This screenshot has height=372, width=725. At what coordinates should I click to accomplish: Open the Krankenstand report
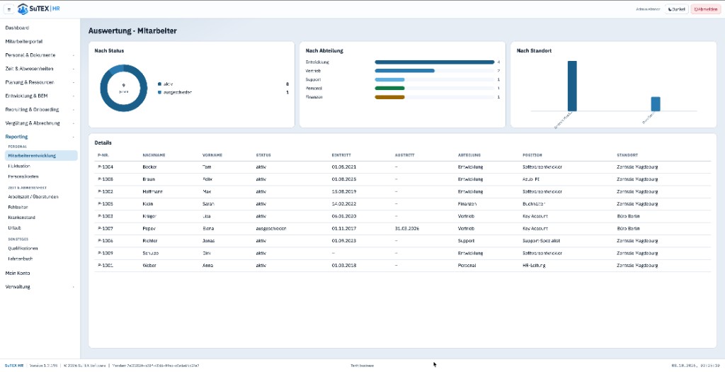point(22,218)
